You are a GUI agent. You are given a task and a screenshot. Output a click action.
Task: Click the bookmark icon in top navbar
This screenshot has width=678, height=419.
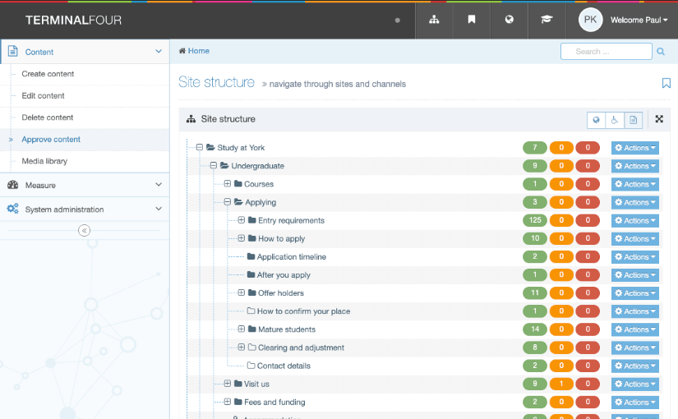[472, 20]
